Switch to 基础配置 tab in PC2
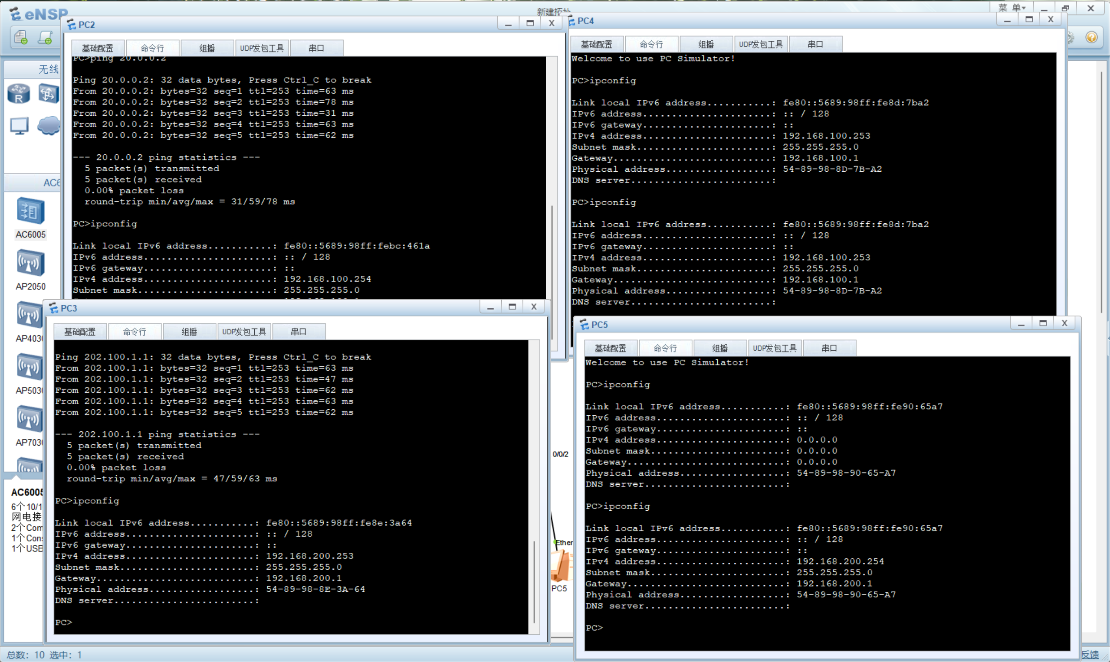The height and width of the screenshot is (662, 1110). click(98, 48)
